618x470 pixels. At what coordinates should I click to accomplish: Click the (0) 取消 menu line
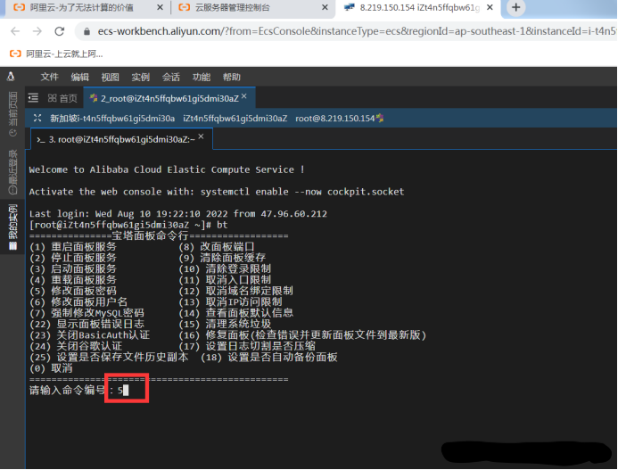[x=51, y=368]
